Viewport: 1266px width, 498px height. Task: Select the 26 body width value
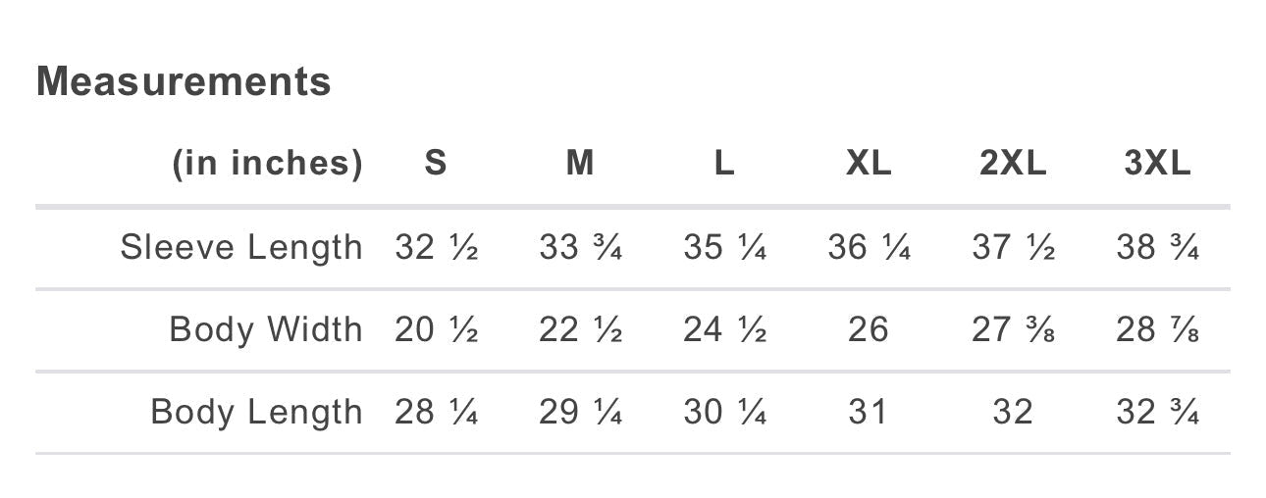(x=869, y=329)
